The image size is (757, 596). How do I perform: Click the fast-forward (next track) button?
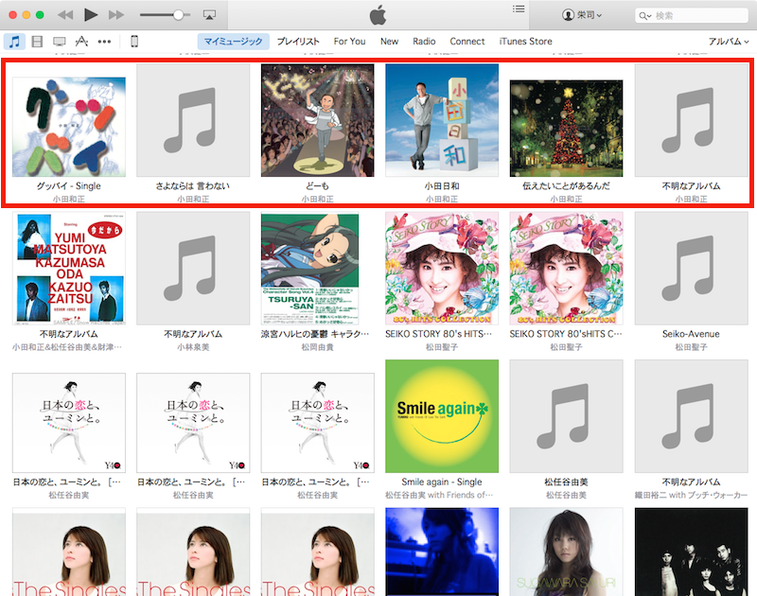click(116, 15)
